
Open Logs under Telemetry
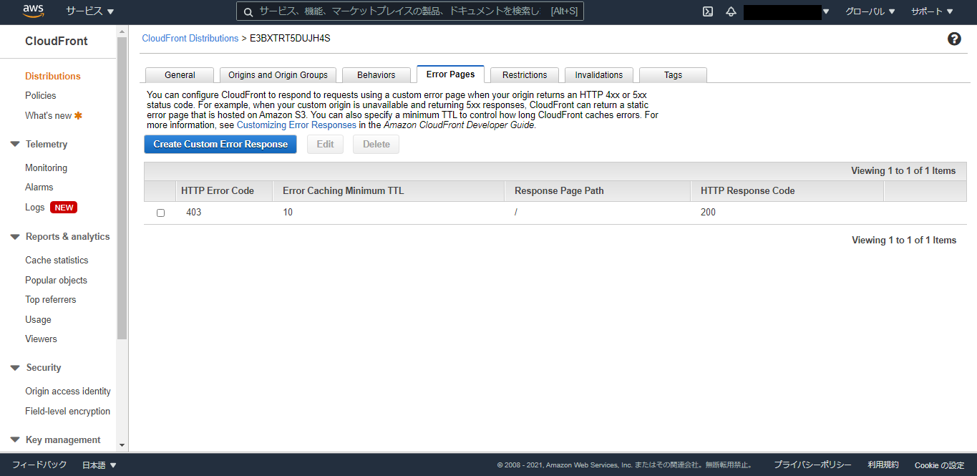pyautogui.click(x=35, y=207)
